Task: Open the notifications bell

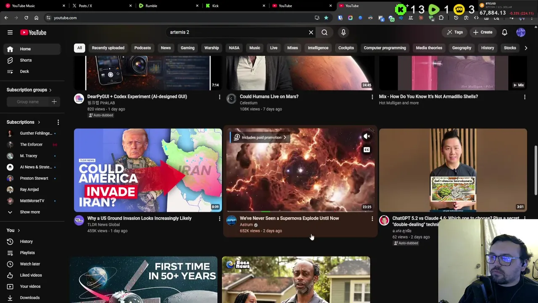Action: click(505, 32)
